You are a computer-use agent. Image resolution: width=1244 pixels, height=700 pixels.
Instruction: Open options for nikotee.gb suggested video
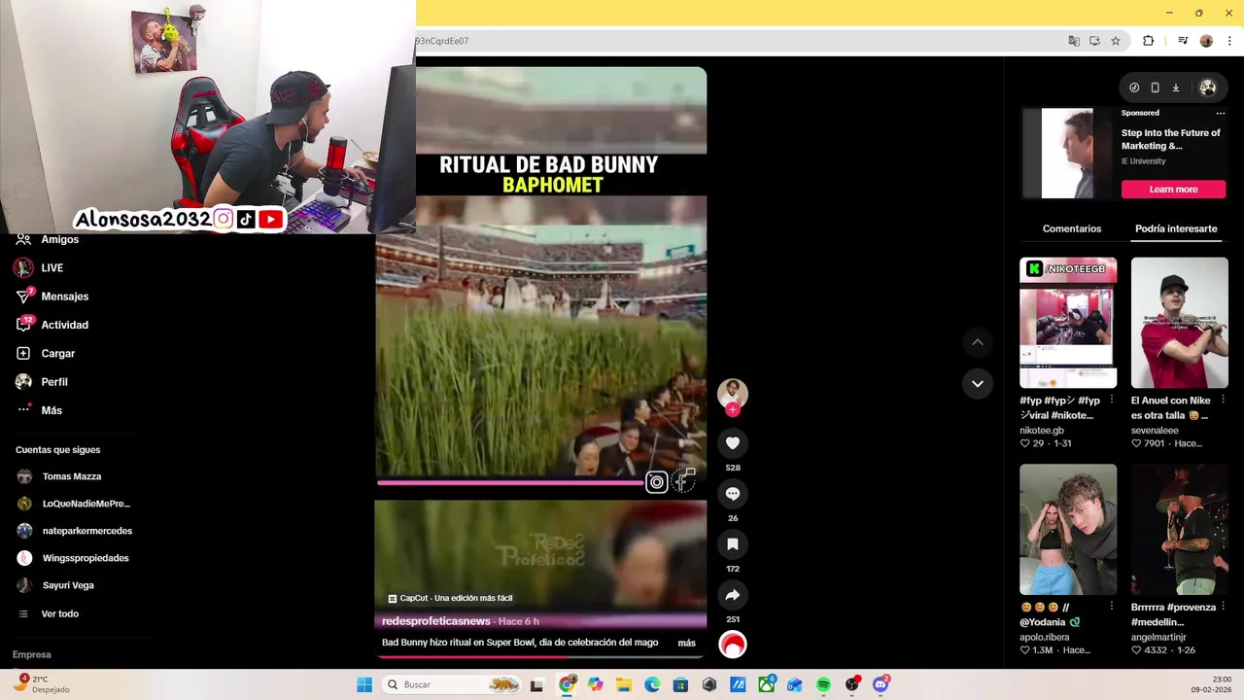1112,400
